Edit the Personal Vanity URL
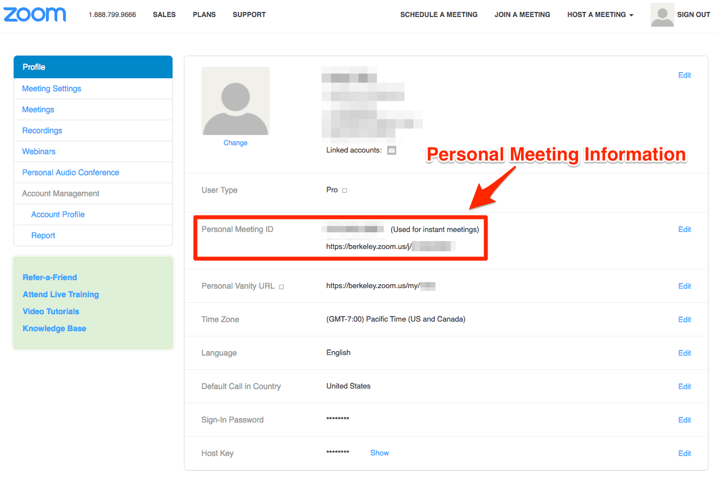717x477 pixels. (685, 286)
